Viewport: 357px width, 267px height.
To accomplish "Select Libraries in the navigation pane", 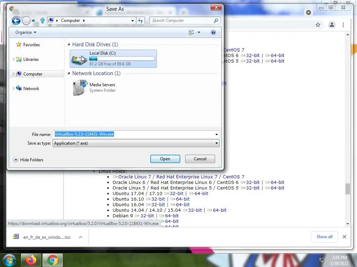I will 28,59.
